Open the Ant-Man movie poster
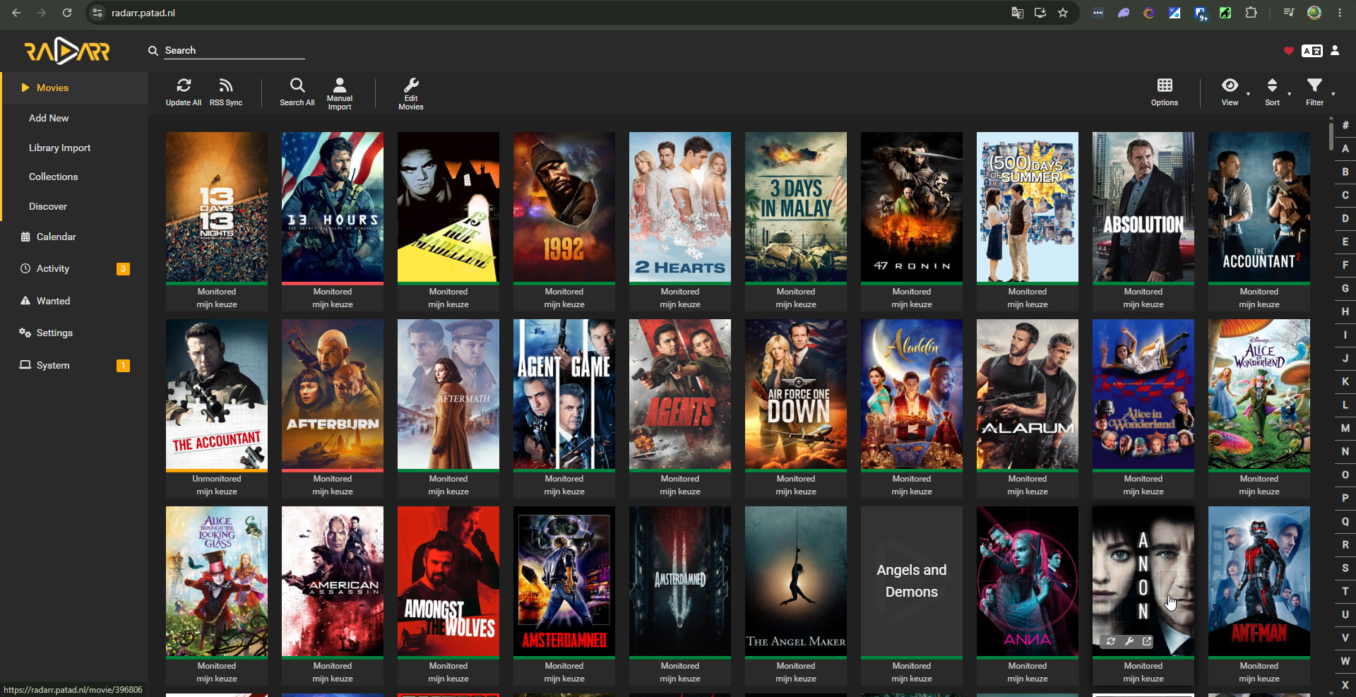The image size is (1356, 697). click(1259, 581)
